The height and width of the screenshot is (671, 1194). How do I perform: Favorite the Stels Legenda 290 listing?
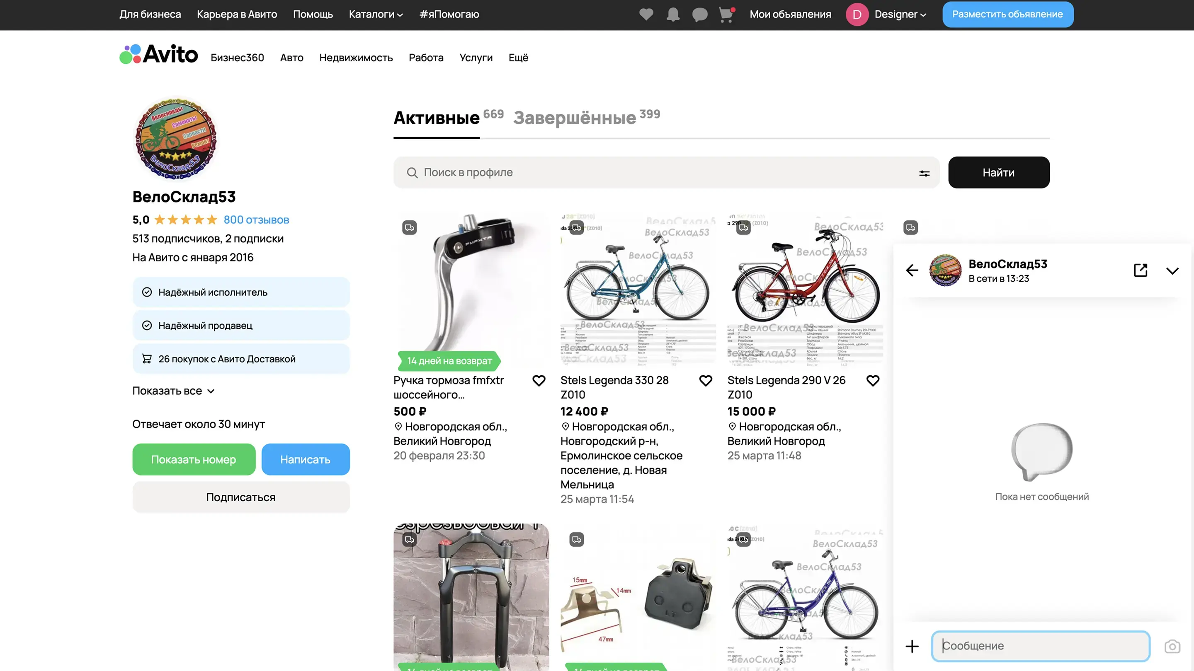coord(872,381)
